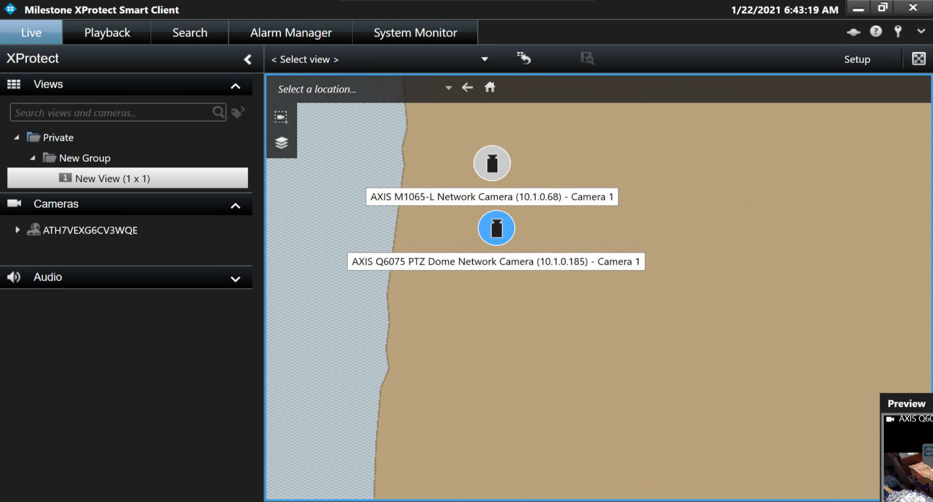This screenshot has width=933, height=502.
Task: Open the map layers icon
Action: coord(281,143)
